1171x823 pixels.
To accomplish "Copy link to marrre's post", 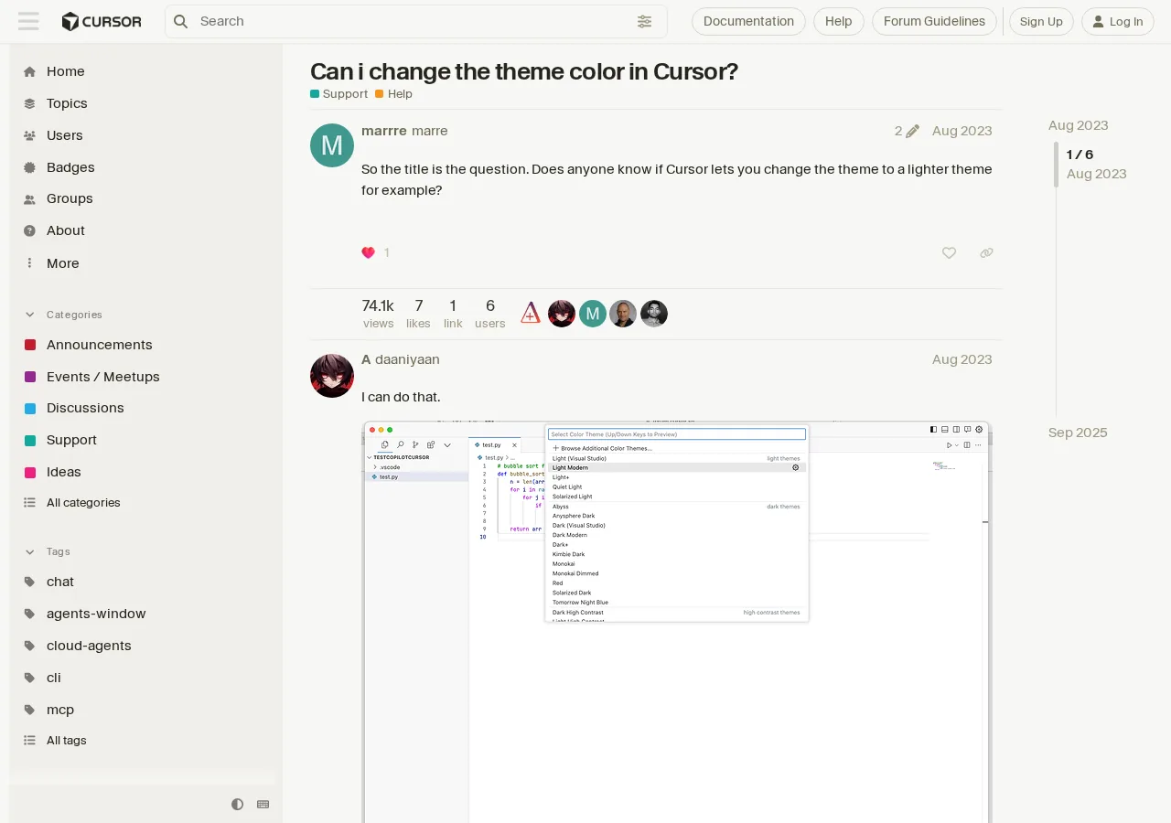I will click(x=986, y=252).
